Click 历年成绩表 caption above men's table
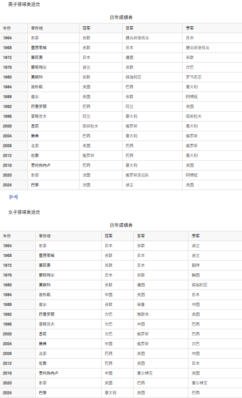242x398 pixels. coord(121,17)
